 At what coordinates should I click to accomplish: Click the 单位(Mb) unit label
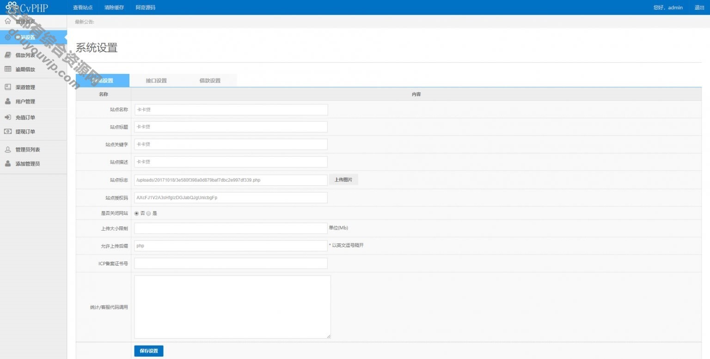(338, 228)
